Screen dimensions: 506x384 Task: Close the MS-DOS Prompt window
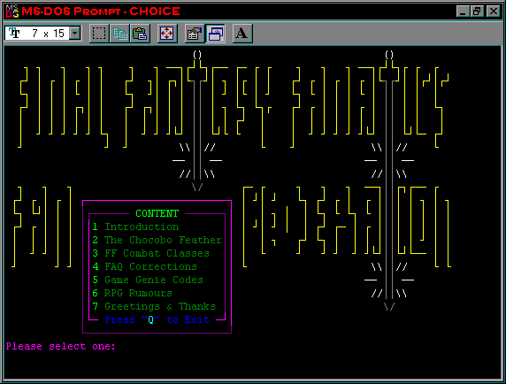pyautogui.click(x=494, y=12)
